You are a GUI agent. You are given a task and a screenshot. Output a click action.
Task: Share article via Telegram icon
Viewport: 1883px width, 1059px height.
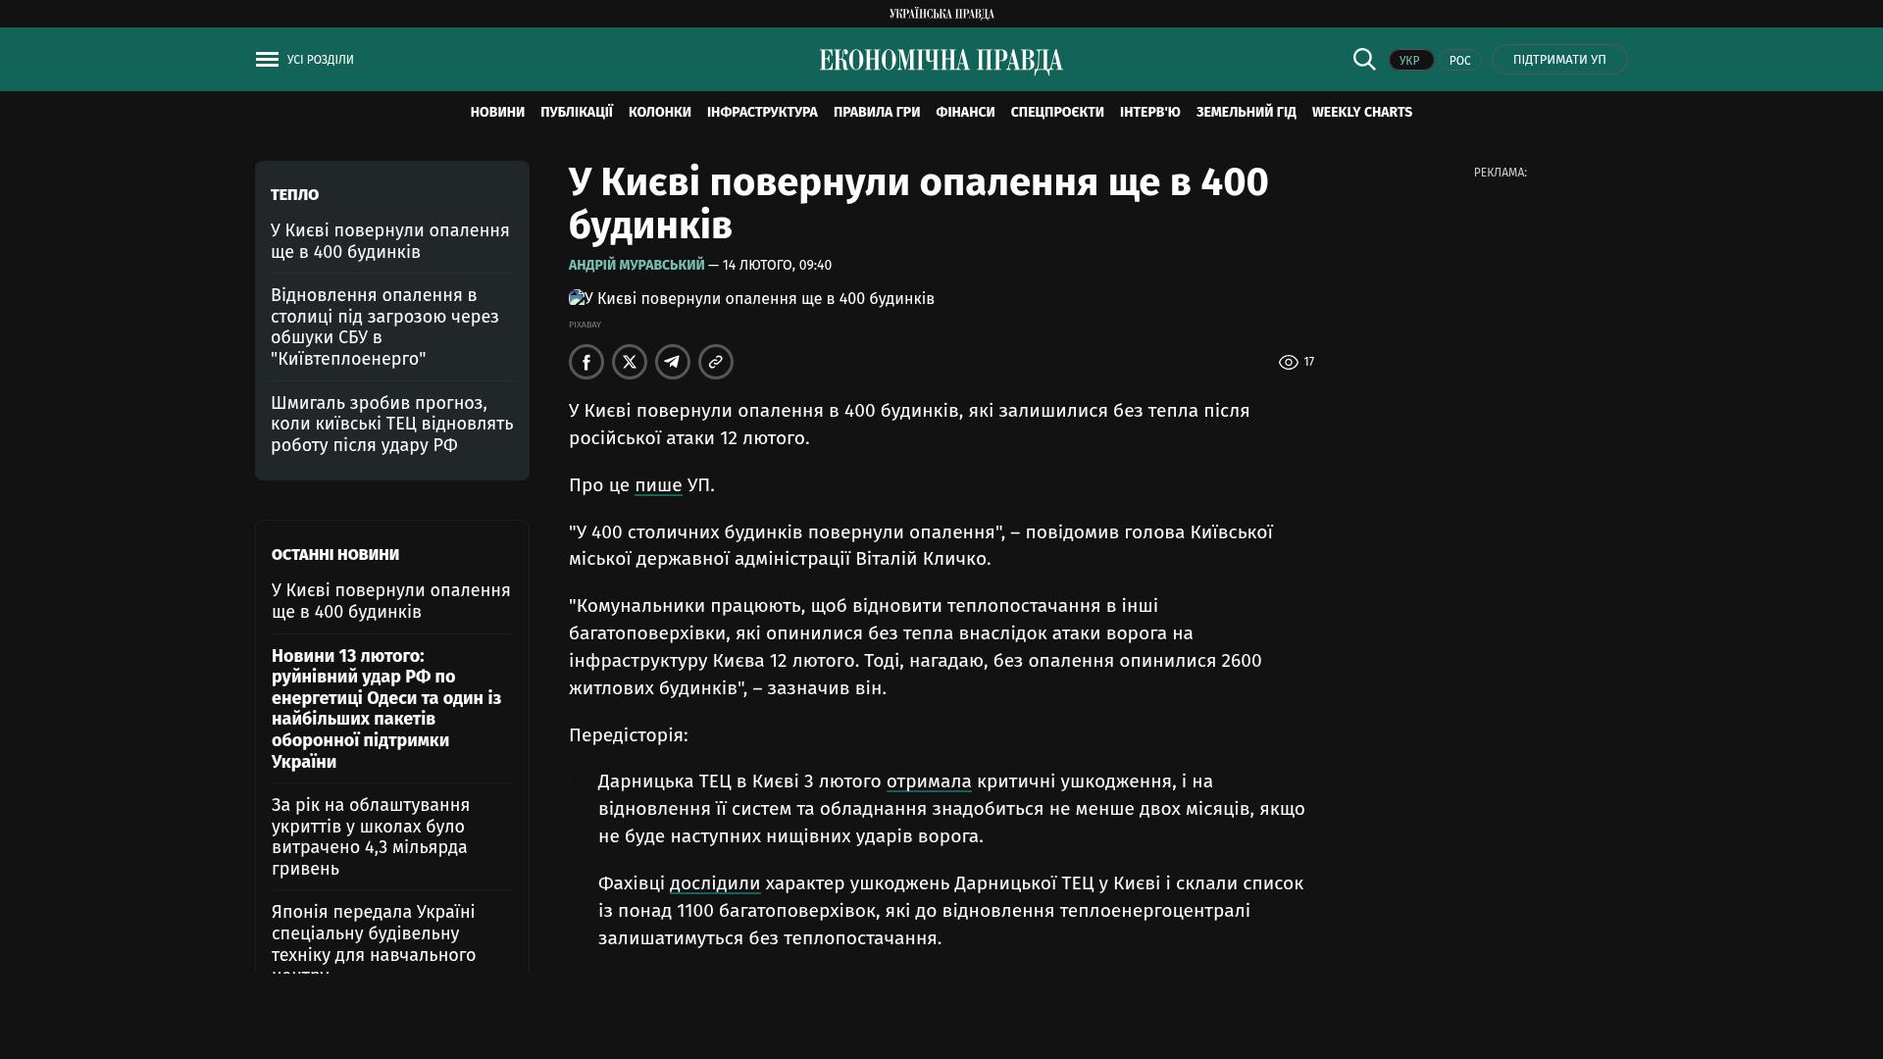pos(673,362)
